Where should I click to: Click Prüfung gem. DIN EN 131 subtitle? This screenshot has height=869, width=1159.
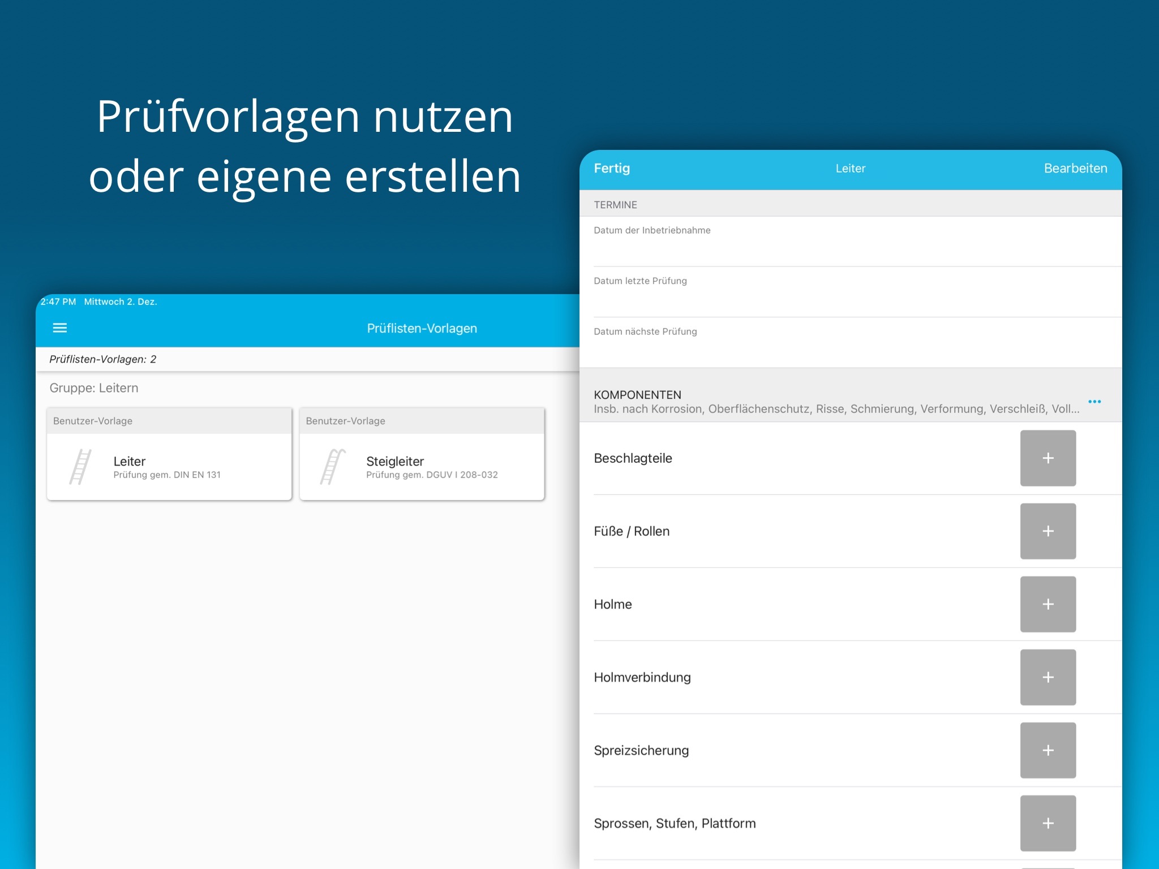[x=167, y=475]
